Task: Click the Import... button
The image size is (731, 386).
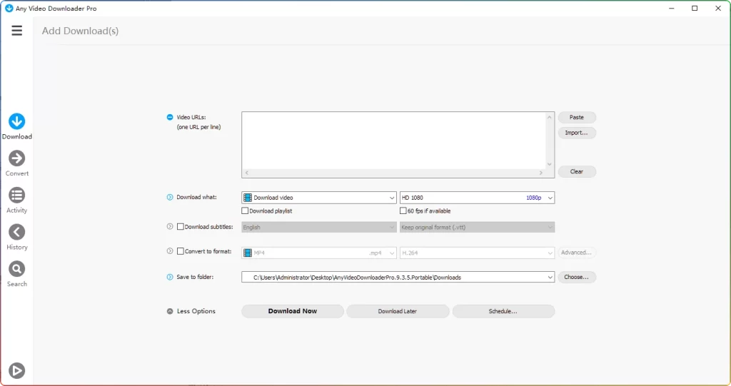Action: [x=577, y=133]
